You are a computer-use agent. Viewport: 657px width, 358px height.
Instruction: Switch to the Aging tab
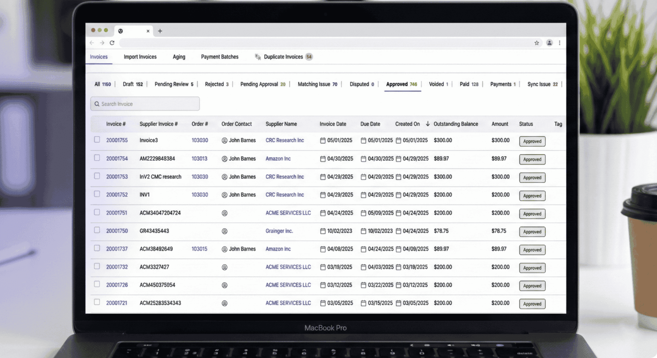(179, 57)
